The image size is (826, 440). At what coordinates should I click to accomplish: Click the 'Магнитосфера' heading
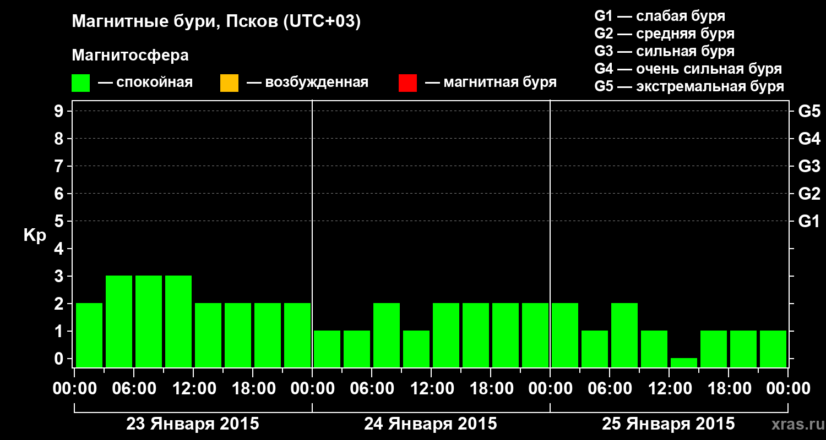130,56
